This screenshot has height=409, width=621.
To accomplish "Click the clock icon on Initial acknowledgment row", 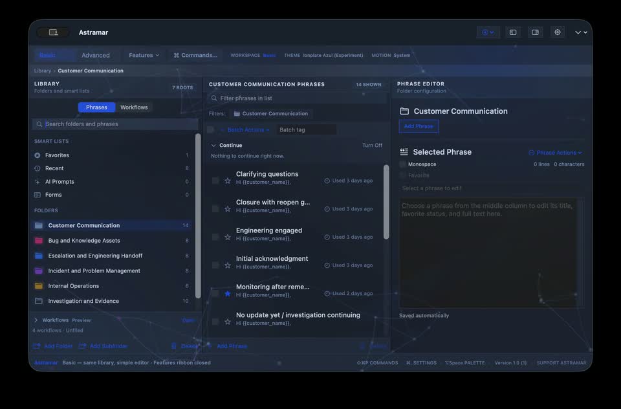I will tap(327, 265).
